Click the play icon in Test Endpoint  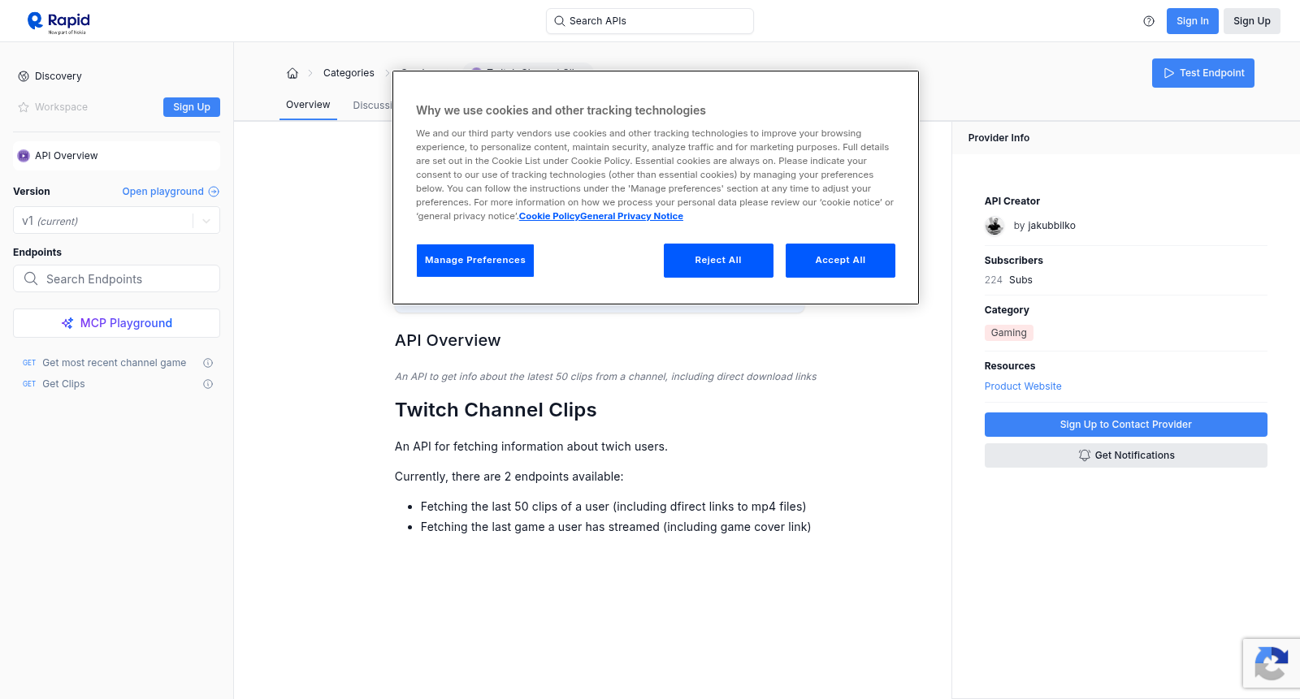1169,73
